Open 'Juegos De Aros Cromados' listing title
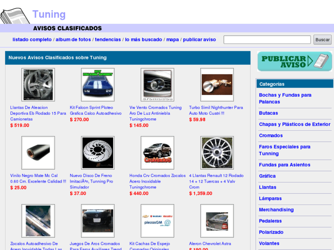 click(96, 246)
